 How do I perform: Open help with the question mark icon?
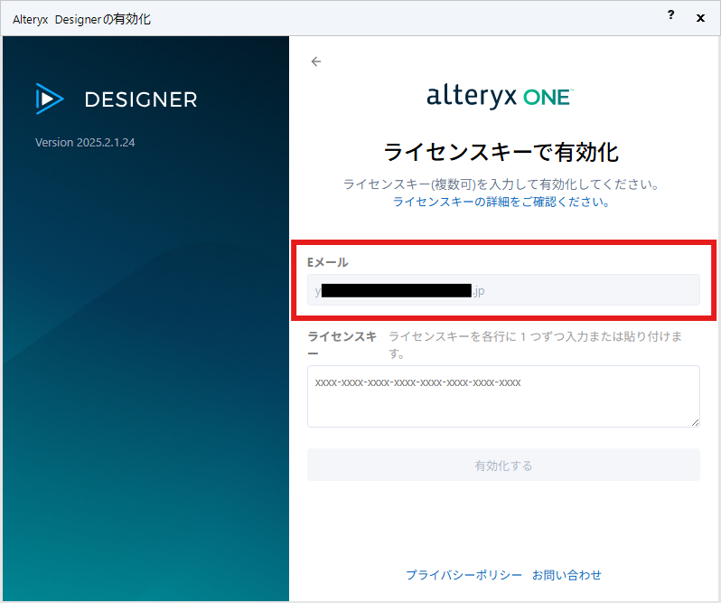pyautogui.click(x=671, y=15)
